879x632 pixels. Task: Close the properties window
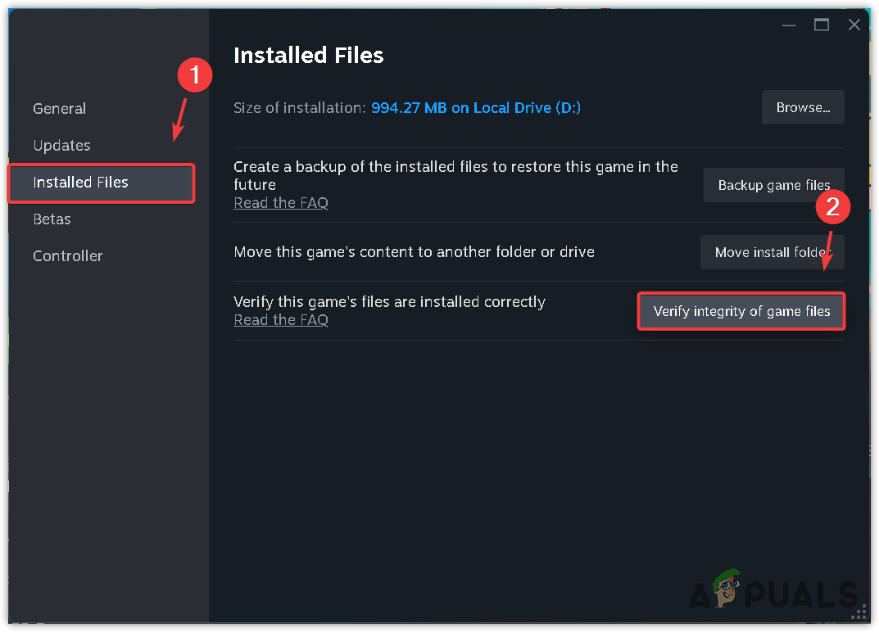tap(854, 25)
